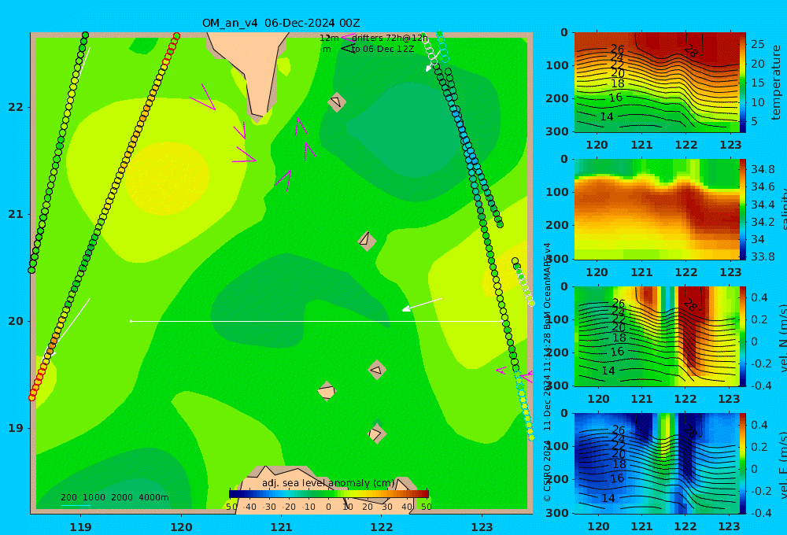Viewport: 787px width, 535px height.
Task: Click the 'vel. N (m/s)' axis label
Action: pyautogui.click(x=783, y=338)
